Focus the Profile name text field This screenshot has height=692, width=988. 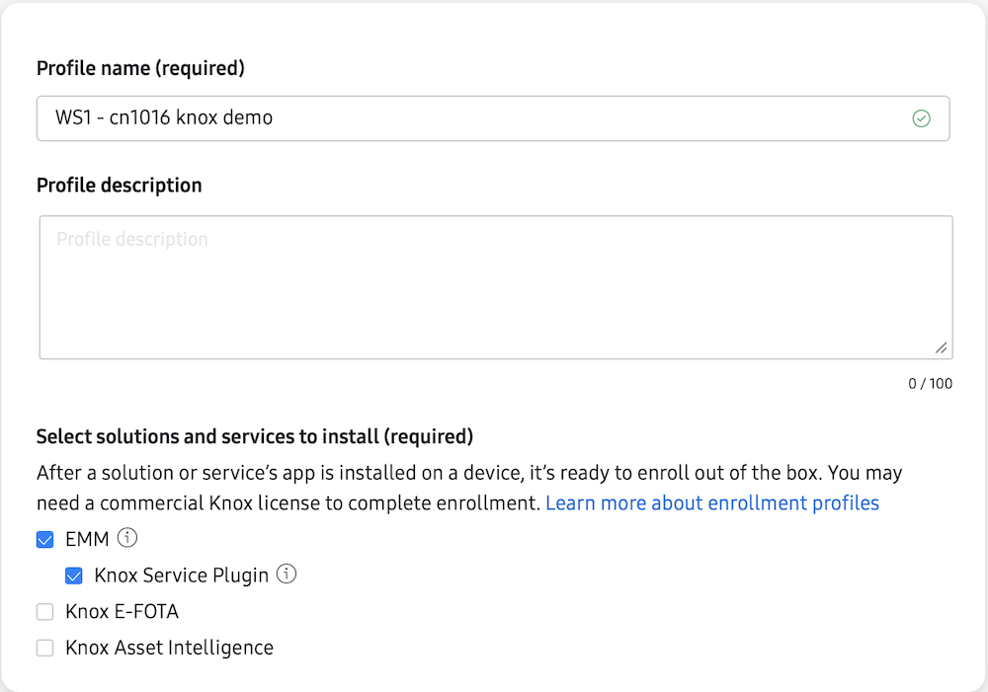(x=474, y=118)
